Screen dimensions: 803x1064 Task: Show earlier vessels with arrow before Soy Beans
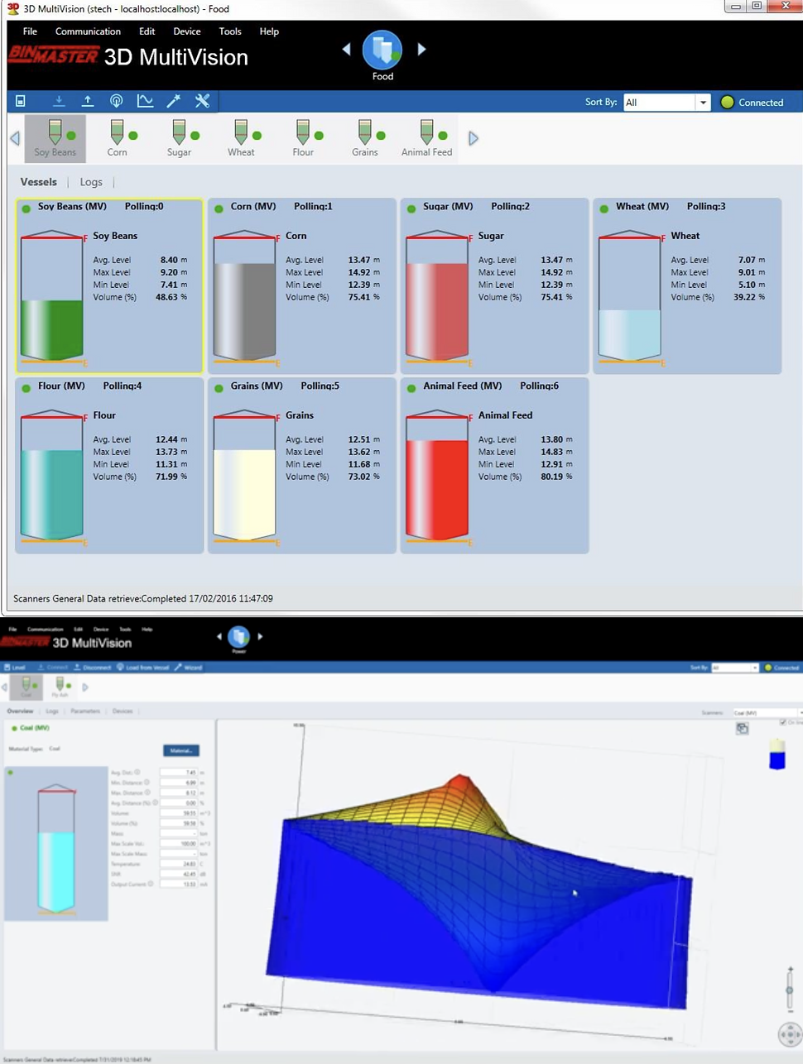point(15,138)
